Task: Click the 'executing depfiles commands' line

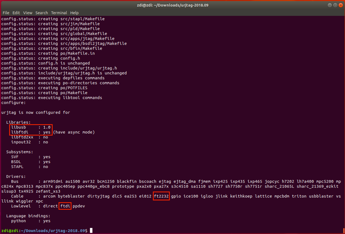Action: (x=71, y=78)
